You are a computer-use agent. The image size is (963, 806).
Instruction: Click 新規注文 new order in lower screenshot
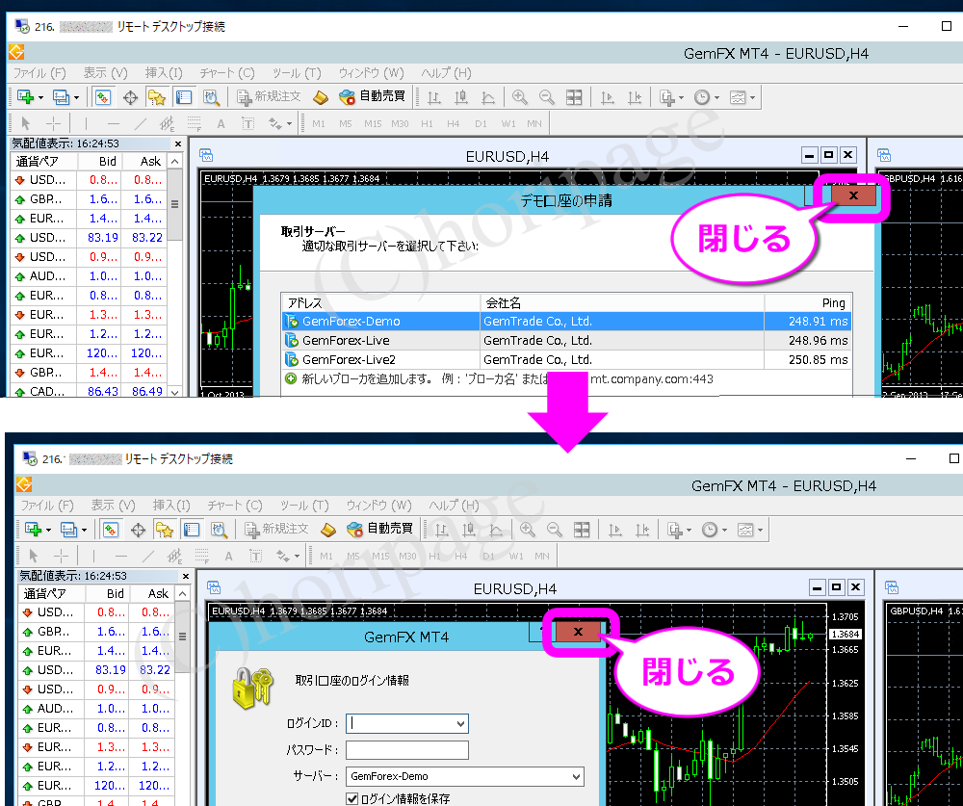click(x=277, y=529)
